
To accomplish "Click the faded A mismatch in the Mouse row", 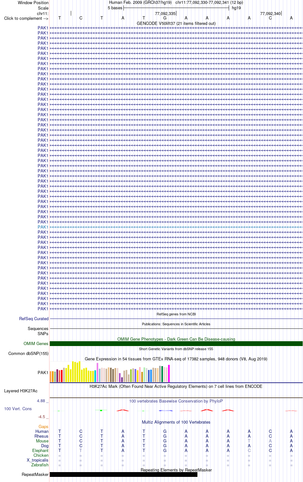I will pyautogui.click(x=270, y=441).
